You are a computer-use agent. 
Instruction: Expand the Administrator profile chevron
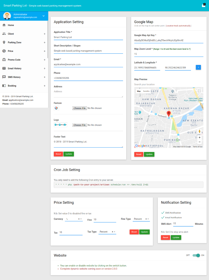pyautogui.click(x=44, y=16)
